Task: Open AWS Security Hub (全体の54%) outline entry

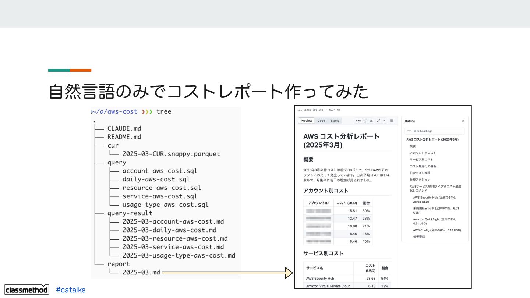Action: 435,199
